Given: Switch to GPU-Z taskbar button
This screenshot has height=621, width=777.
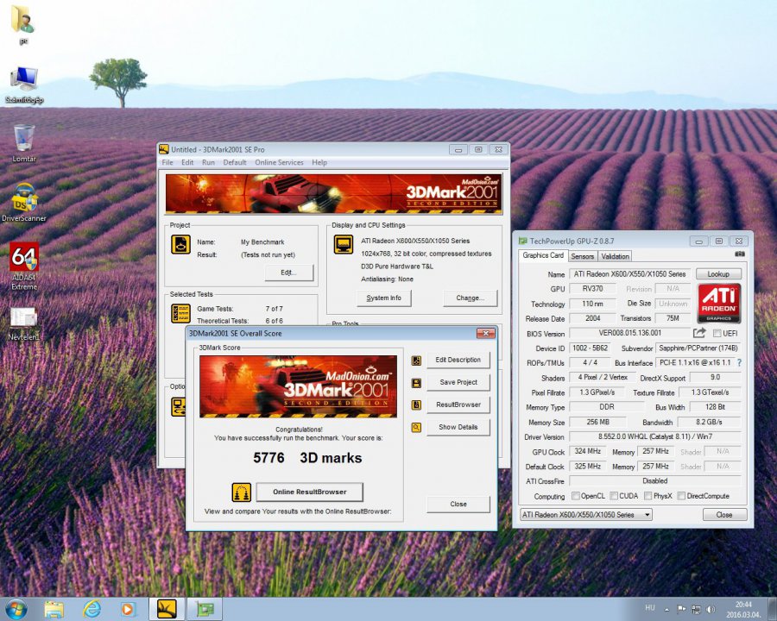Looking at the screenshot, I should [x=205, y=609].
